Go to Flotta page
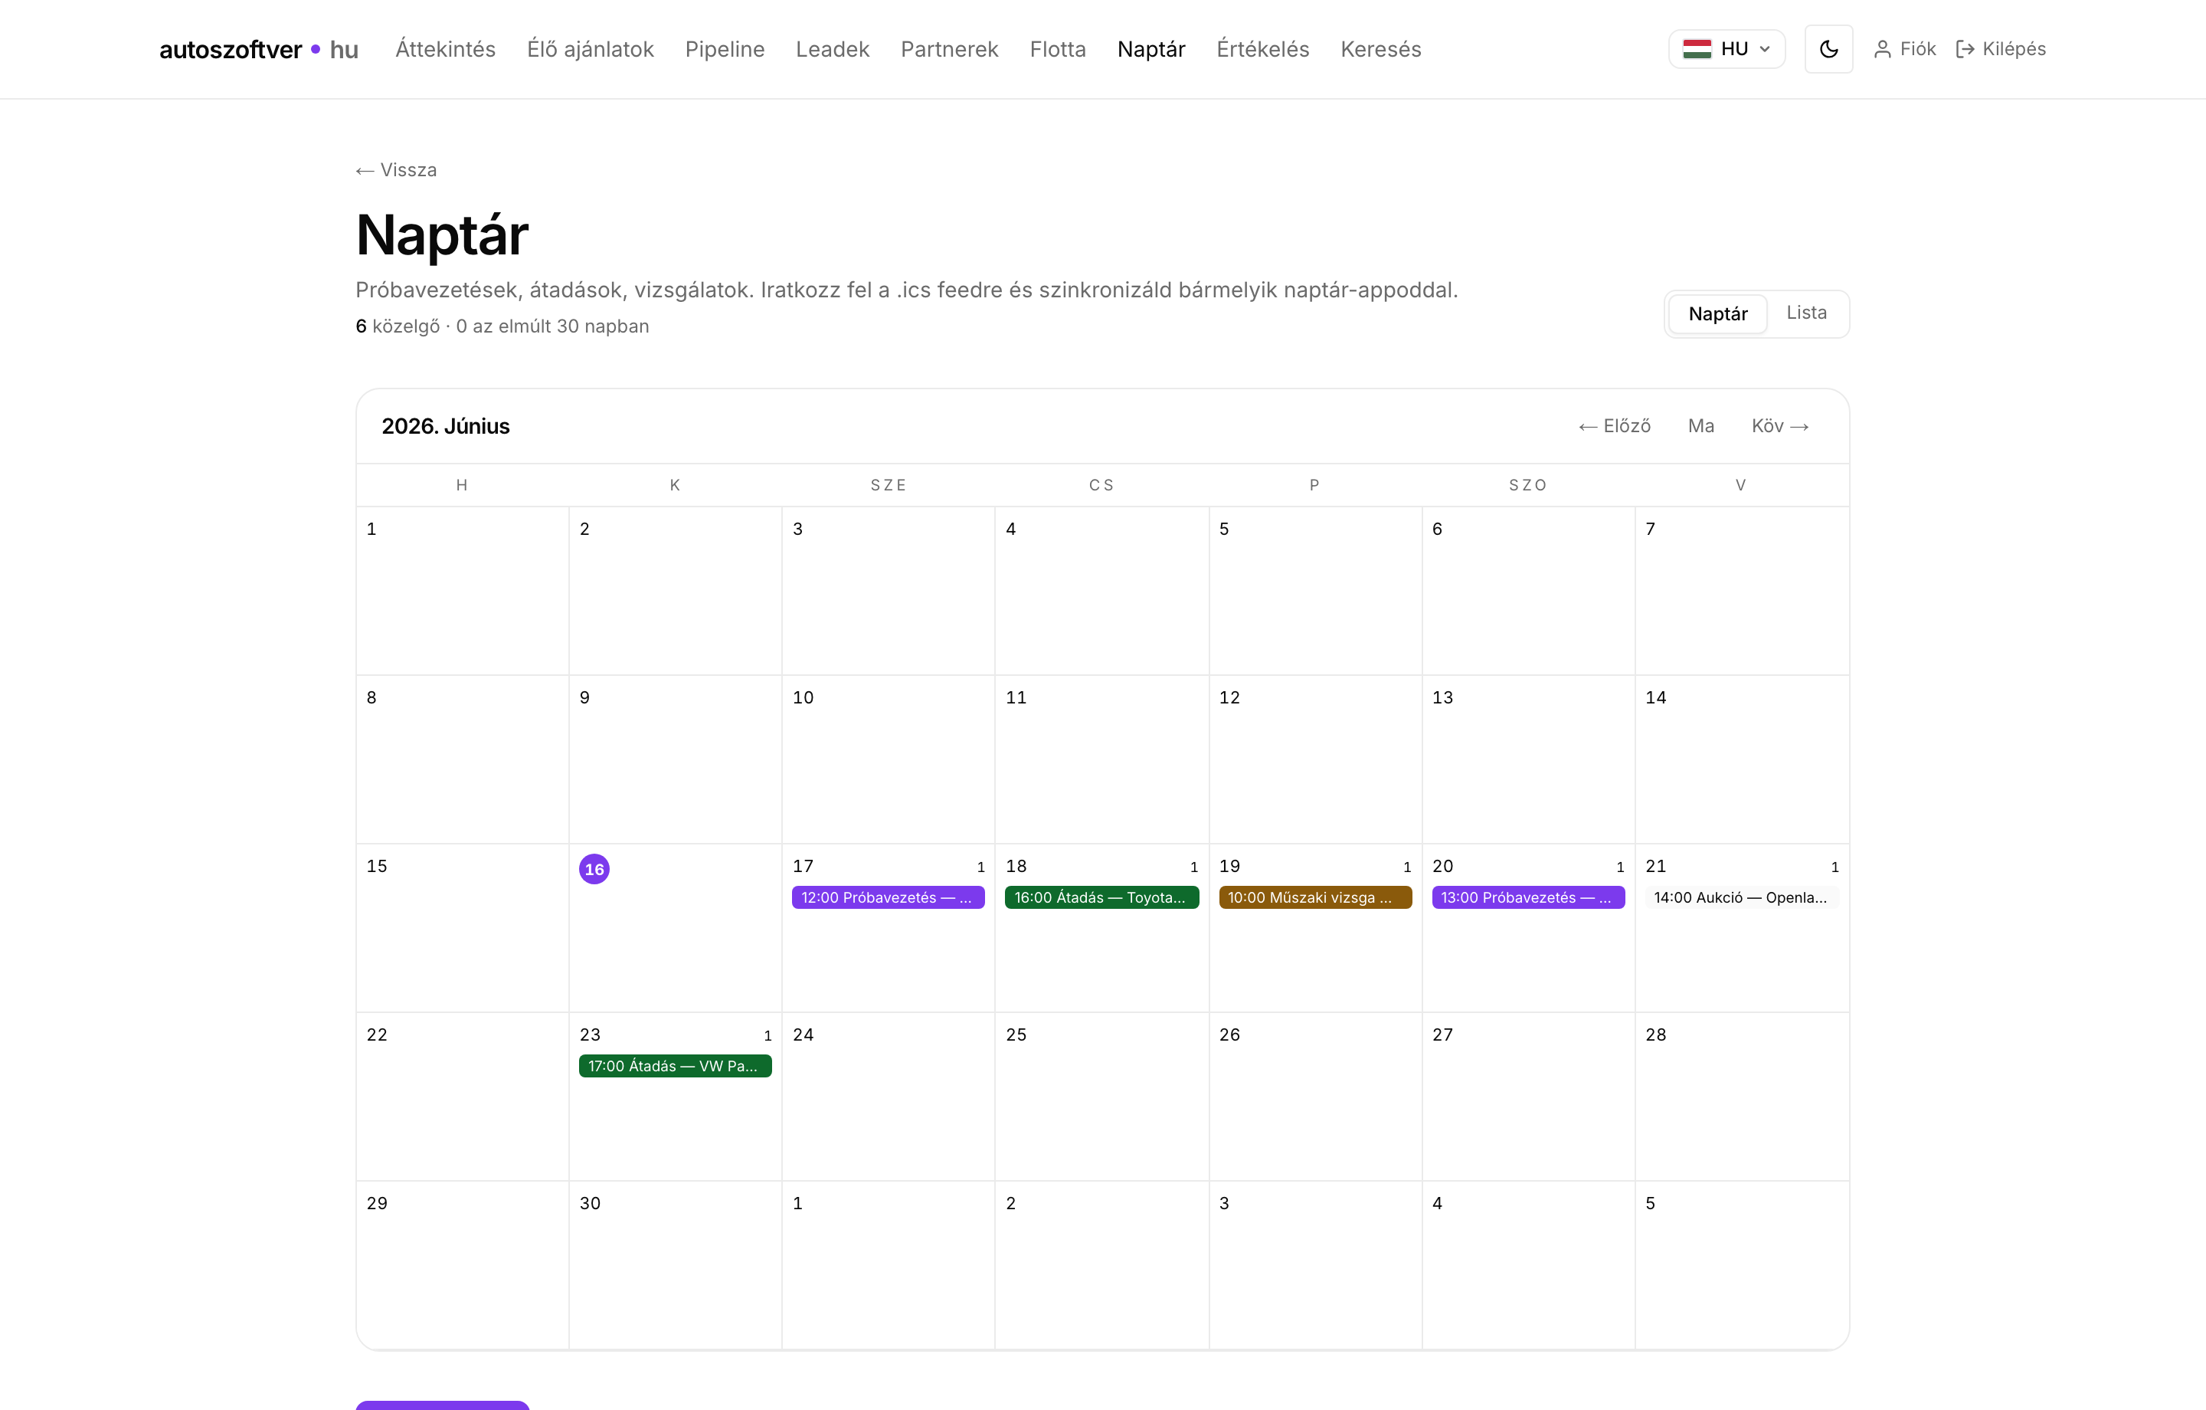This screenshot has height=1410, width=2206. pyautogui.click(x=1057, y=50)
